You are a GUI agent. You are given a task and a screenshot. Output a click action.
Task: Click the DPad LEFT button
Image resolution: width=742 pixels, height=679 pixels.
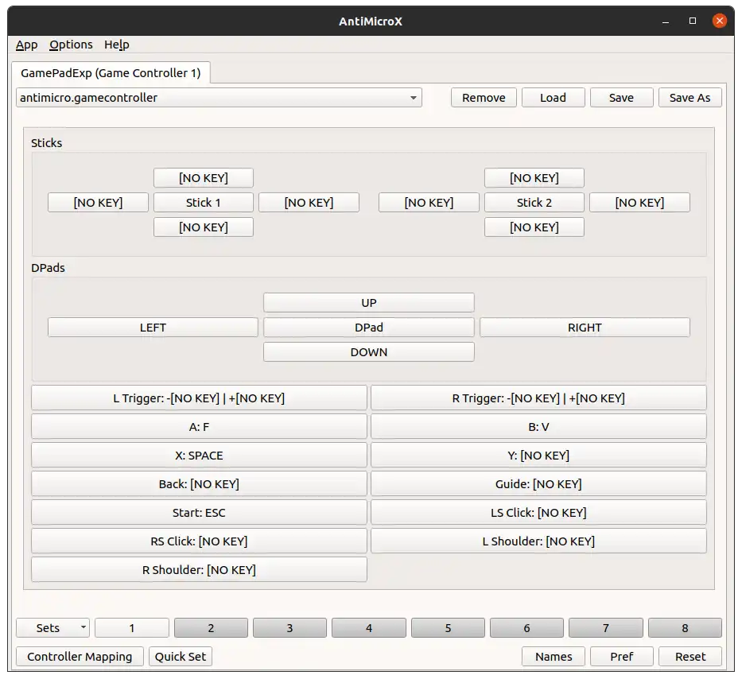(153, 328)
